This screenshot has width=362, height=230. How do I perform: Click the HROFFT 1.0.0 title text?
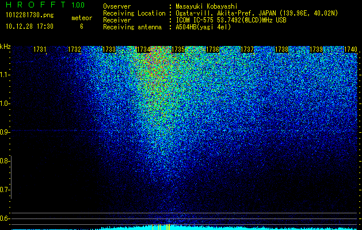[45, 5]
